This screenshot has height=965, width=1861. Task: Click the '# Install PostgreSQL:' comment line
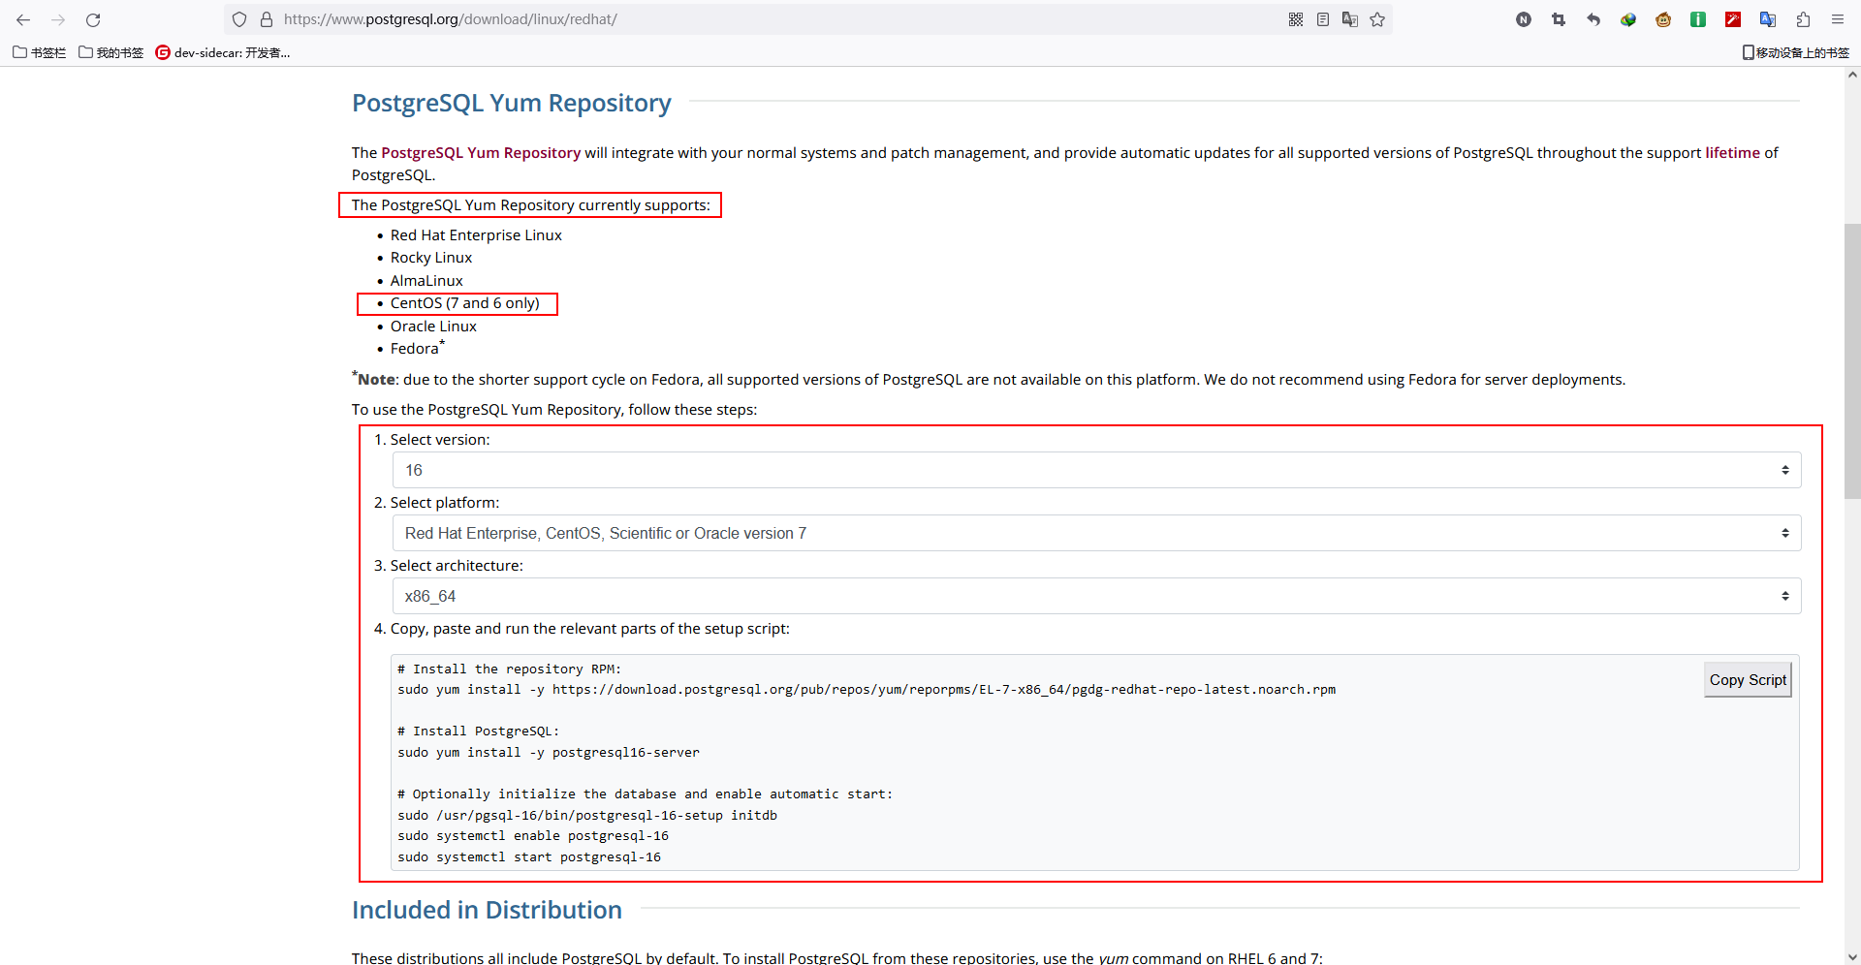point(479,732)
